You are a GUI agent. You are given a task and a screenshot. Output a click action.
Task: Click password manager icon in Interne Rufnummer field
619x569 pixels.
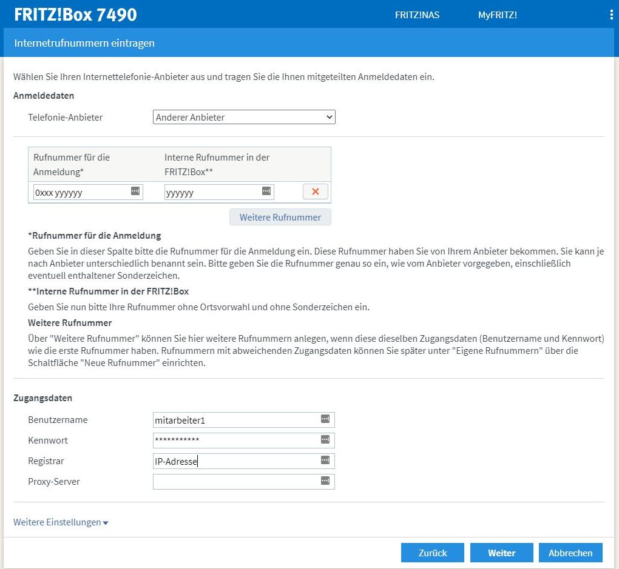tap(266, 191)
